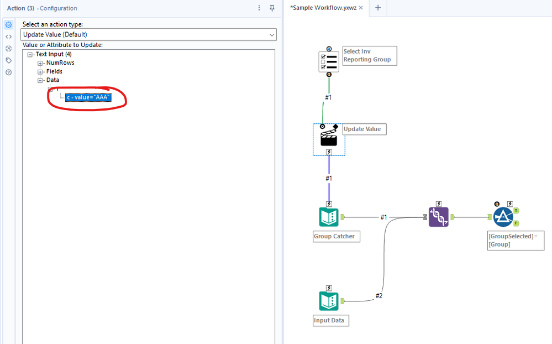Image resolution: width=552 pixels, height=344 pixels.
Task: Click the Select Inv Reporting Group annotation
Action: point(370,56)
